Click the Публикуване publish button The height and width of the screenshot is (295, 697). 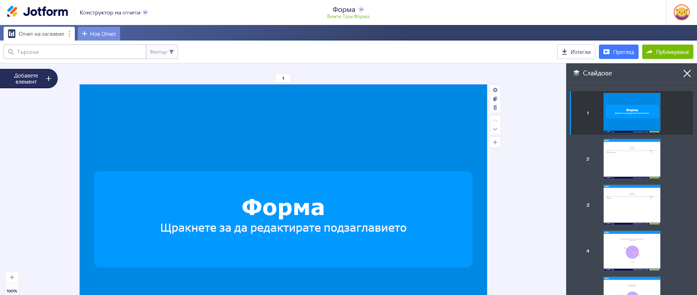(667, 52)
